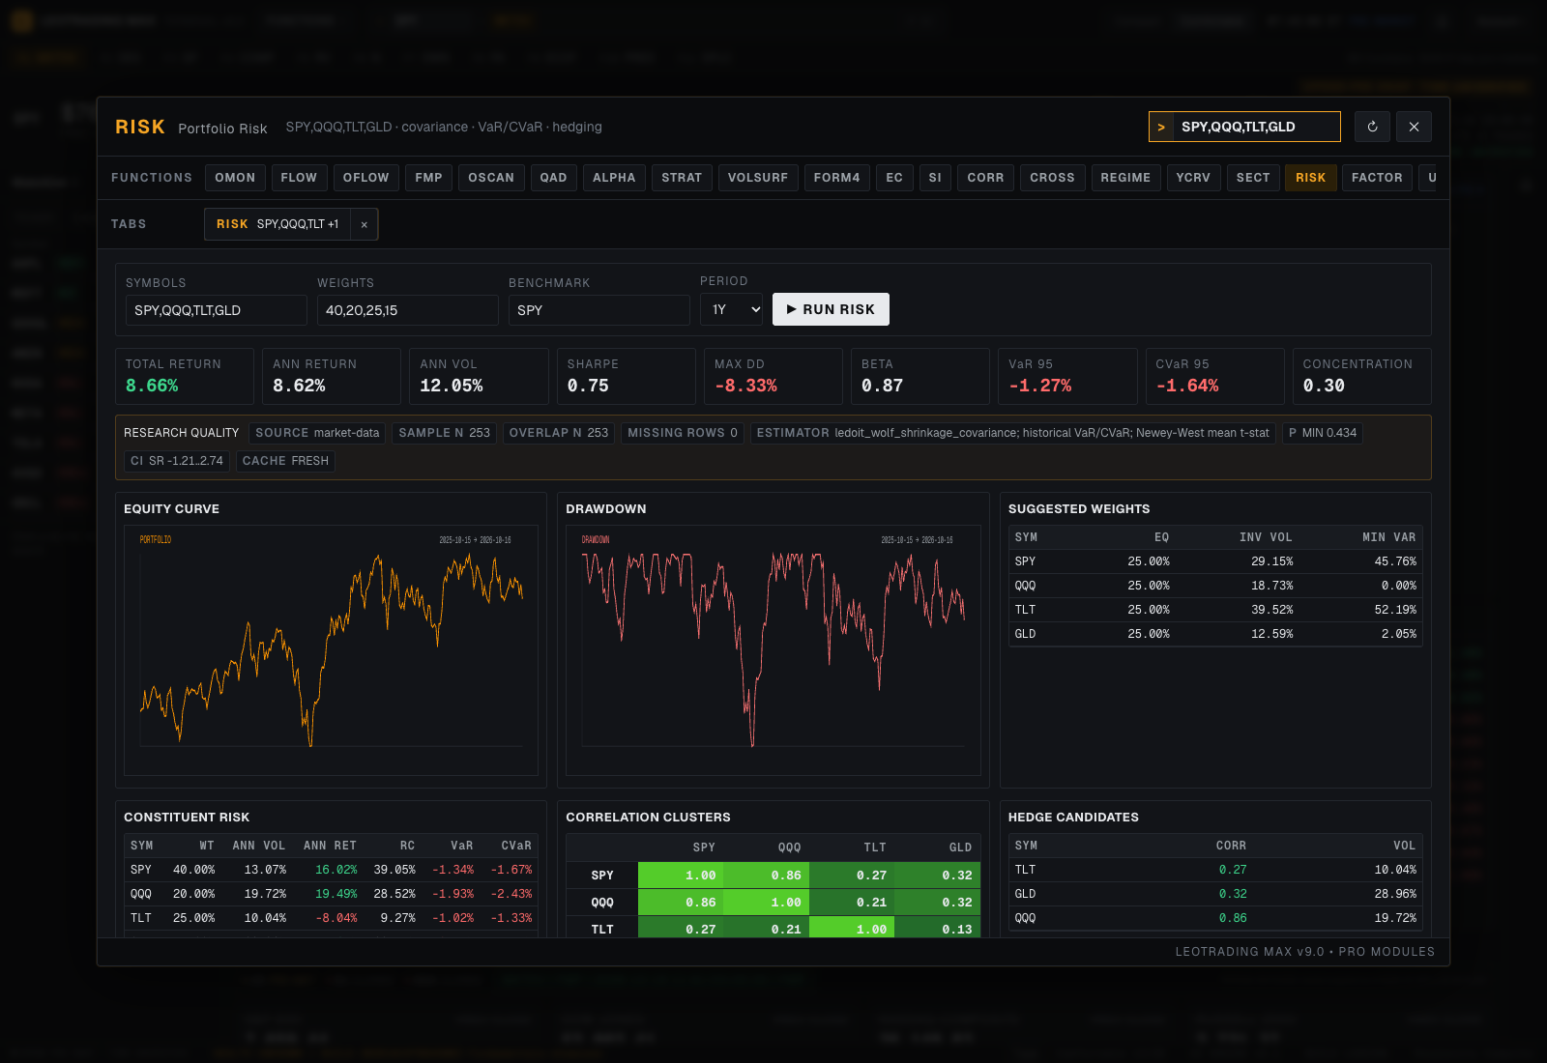Click TLT row in Suggested Weights
Screen dimensions: 1547x1063
[1215, 610]
